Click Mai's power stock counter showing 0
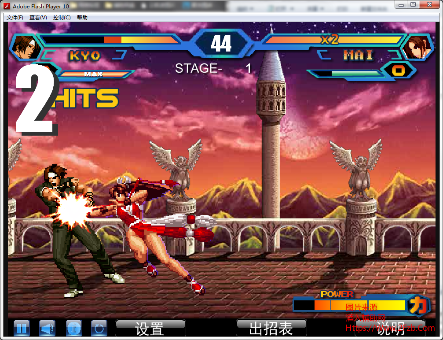Screen dimensions: 443x340 click(x=399, y=70)
